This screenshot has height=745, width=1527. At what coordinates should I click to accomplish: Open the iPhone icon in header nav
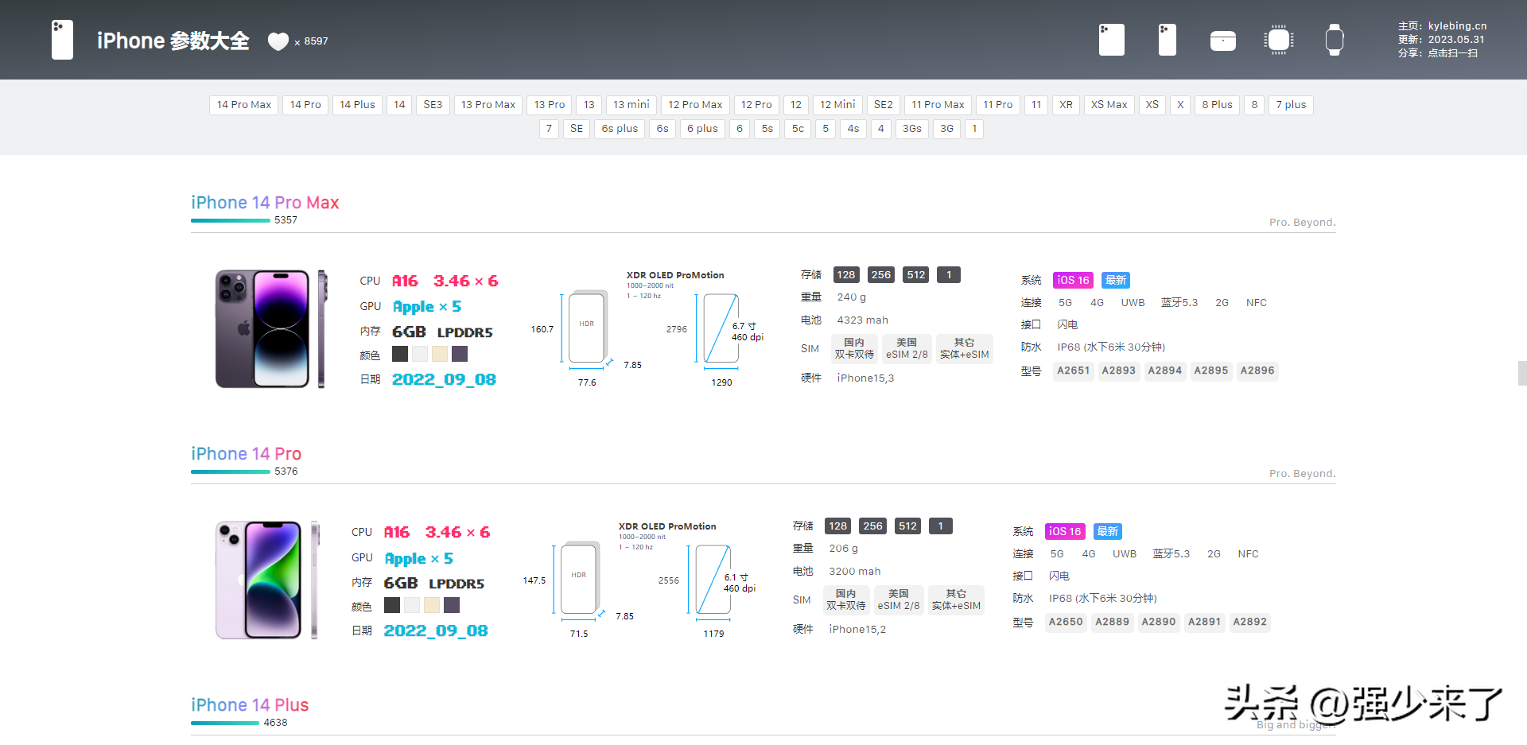coord(1167,40)
